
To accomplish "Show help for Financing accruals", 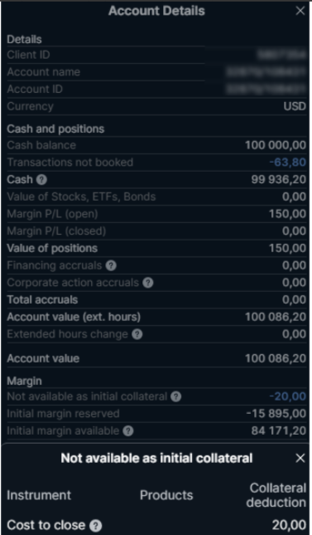I will click(111, 265).
